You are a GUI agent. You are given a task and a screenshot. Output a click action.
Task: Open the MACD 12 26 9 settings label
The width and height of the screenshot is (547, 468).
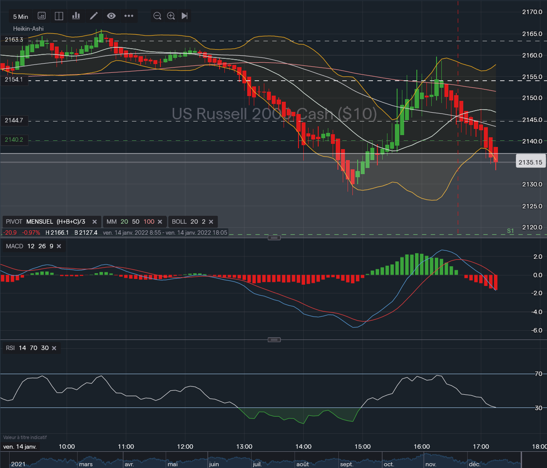click(29, 247)
